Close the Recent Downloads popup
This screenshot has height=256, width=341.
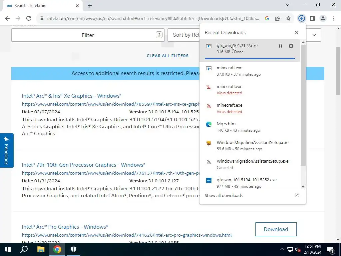[x=297, y=33]
